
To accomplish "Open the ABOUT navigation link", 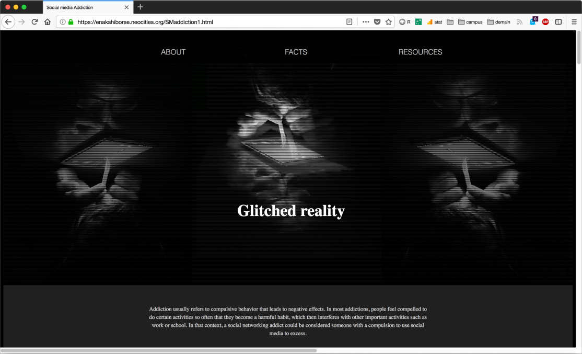I will coord(173,52).
